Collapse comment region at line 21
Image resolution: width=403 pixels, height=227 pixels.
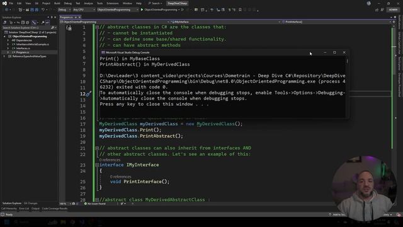(x=97, y=148)
